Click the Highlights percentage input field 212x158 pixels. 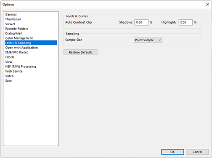click(x=185, y=22)
